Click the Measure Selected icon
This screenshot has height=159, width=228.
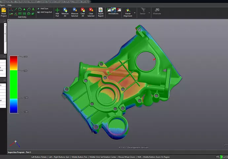click(75, 11)
